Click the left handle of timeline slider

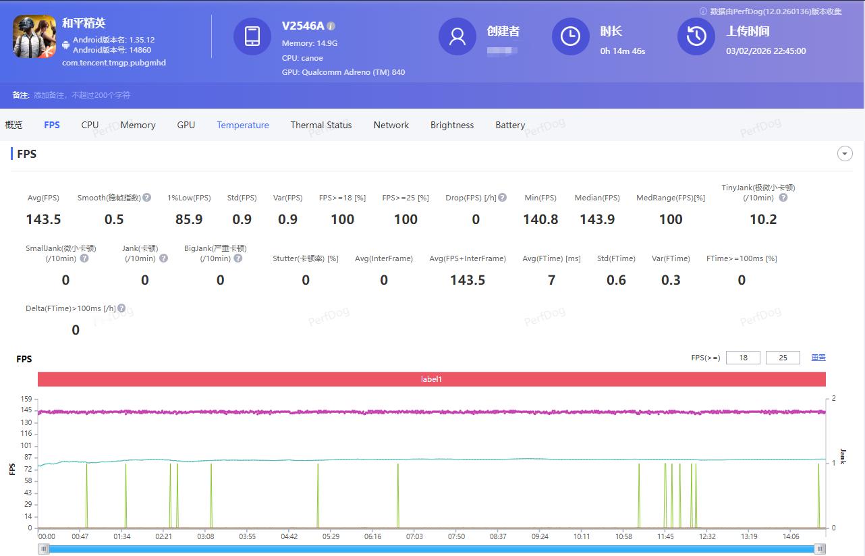(x=44, y=549)
